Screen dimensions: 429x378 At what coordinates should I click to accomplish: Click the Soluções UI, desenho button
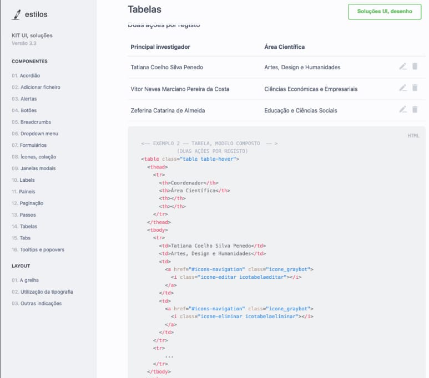[385, 11]
